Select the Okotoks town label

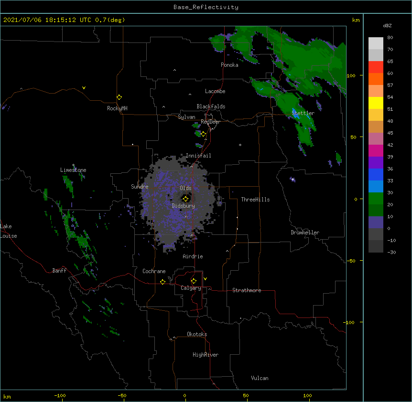tap(197, 334)
